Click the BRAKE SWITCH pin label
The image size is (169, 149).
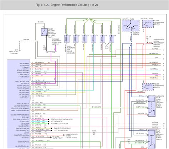[24, 126]
